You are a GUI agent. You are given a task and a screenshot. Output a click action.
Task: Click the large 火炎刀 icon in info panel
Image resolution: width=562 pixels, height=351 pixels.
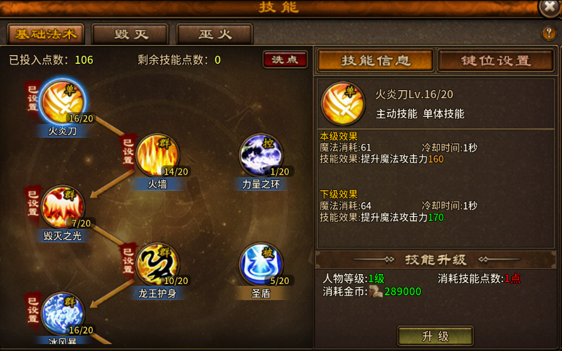pyautogui.click(x=343, y=103)
